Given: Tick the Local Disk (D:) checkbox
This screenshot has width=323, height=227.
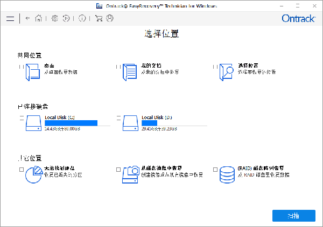Looking at the screenshot, I should (118, 117).
